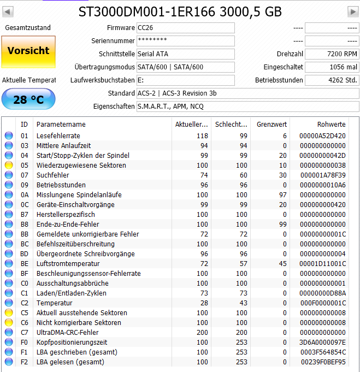Image resolution: width=360 pixels, height=372 pixels.
Task: Select the Standard field ACS-2 | ACS-3
Action: [x=248, y=93]
